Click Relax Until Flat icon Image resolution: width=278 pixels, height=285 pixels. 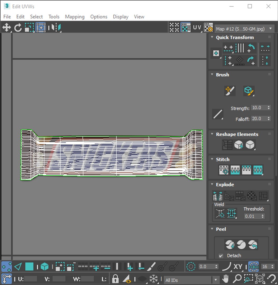coord(239,145)
